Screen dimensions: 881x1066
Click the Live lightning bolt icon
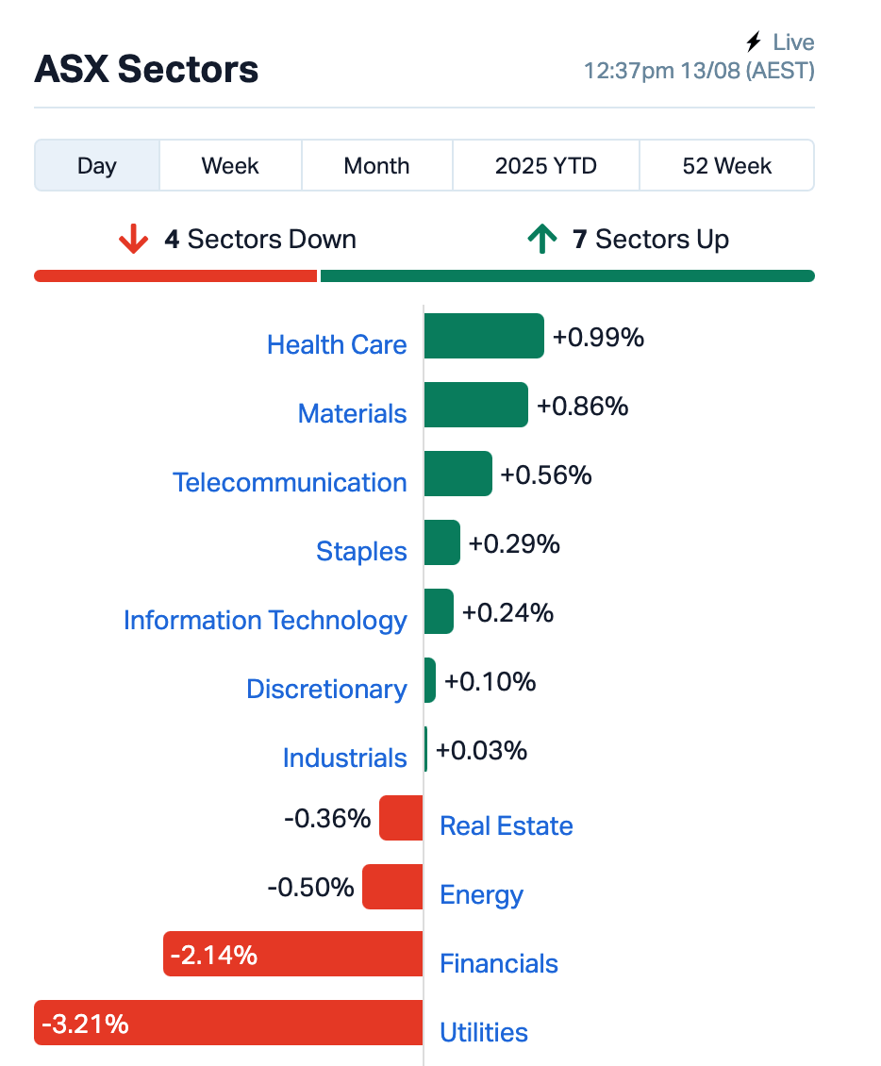click(754, 42)
